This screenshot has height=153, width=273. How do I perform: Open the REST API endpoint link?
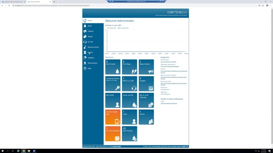[174, 72]
